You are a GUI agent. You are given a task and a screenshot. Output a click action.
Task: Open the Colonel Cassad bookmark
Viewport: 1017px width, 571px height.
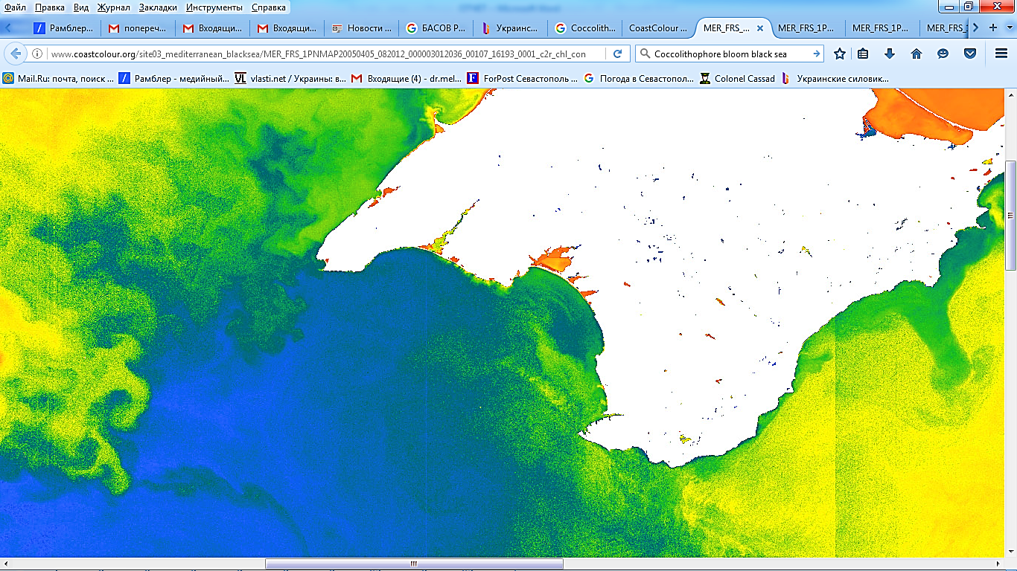tap(737, 78)
